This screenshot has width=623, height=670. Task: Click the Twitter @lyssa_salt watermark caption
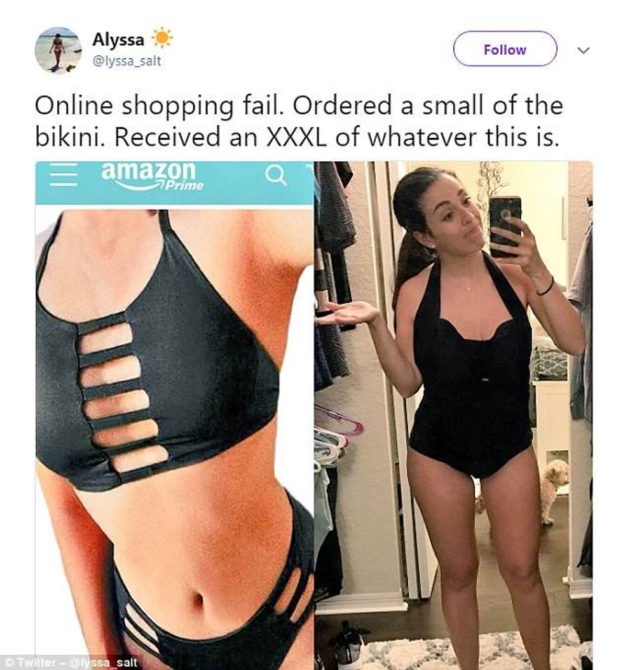tap(70, 663)
